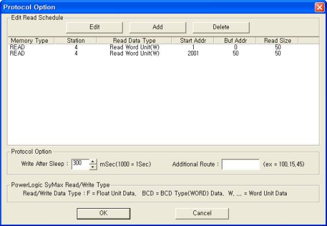Sort by the Read Data Type column header
327x226 pixels.
(x=134, y=40)
